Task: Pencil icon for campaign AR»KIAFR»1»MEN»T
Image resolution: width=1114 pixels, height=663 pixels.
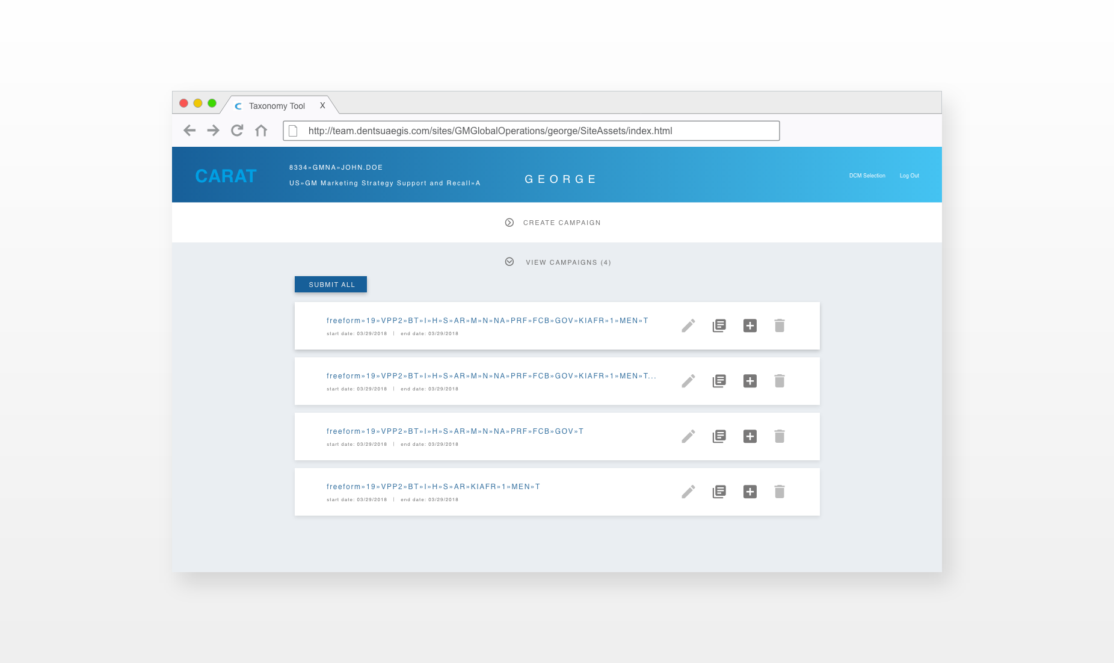Action: (688, 492)
